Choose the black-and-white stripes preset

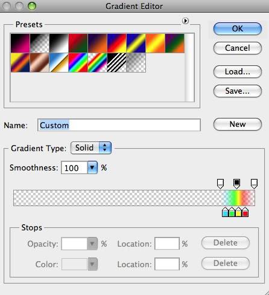pos(117,63)
